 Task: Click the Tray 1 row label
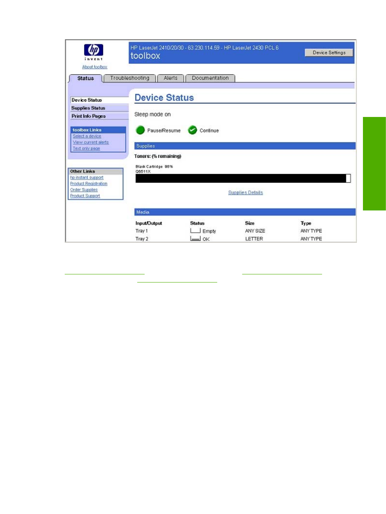pyautogui.click(x=142, y=231)
